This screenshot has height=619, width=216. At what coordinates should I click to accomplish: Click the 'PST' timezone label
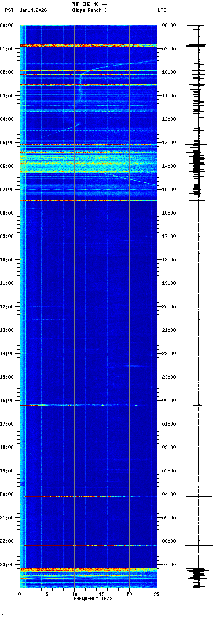[x=9, y=10]
